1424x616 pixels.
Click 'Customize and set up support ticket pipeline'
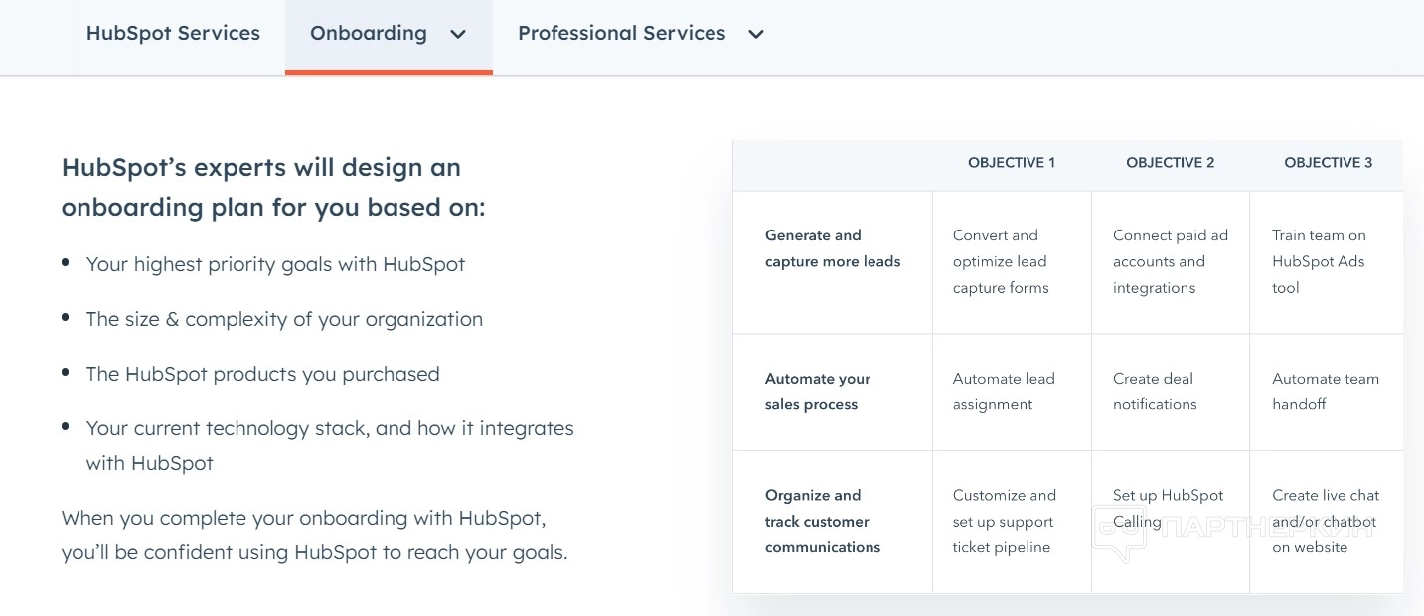pos(1004,521)
